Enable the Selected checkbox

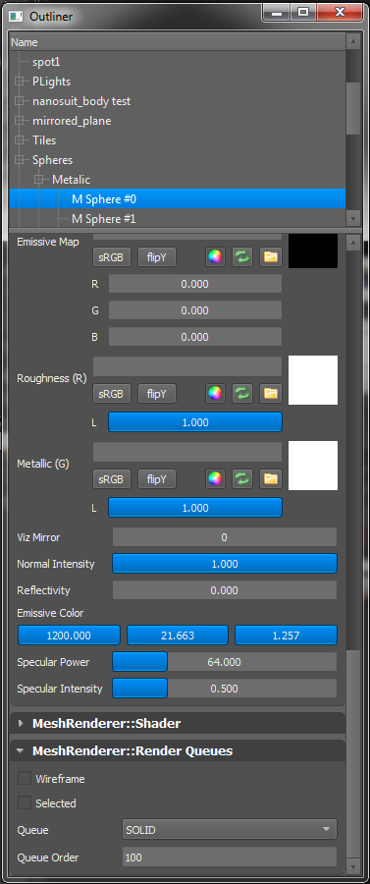tap(25, 802)
